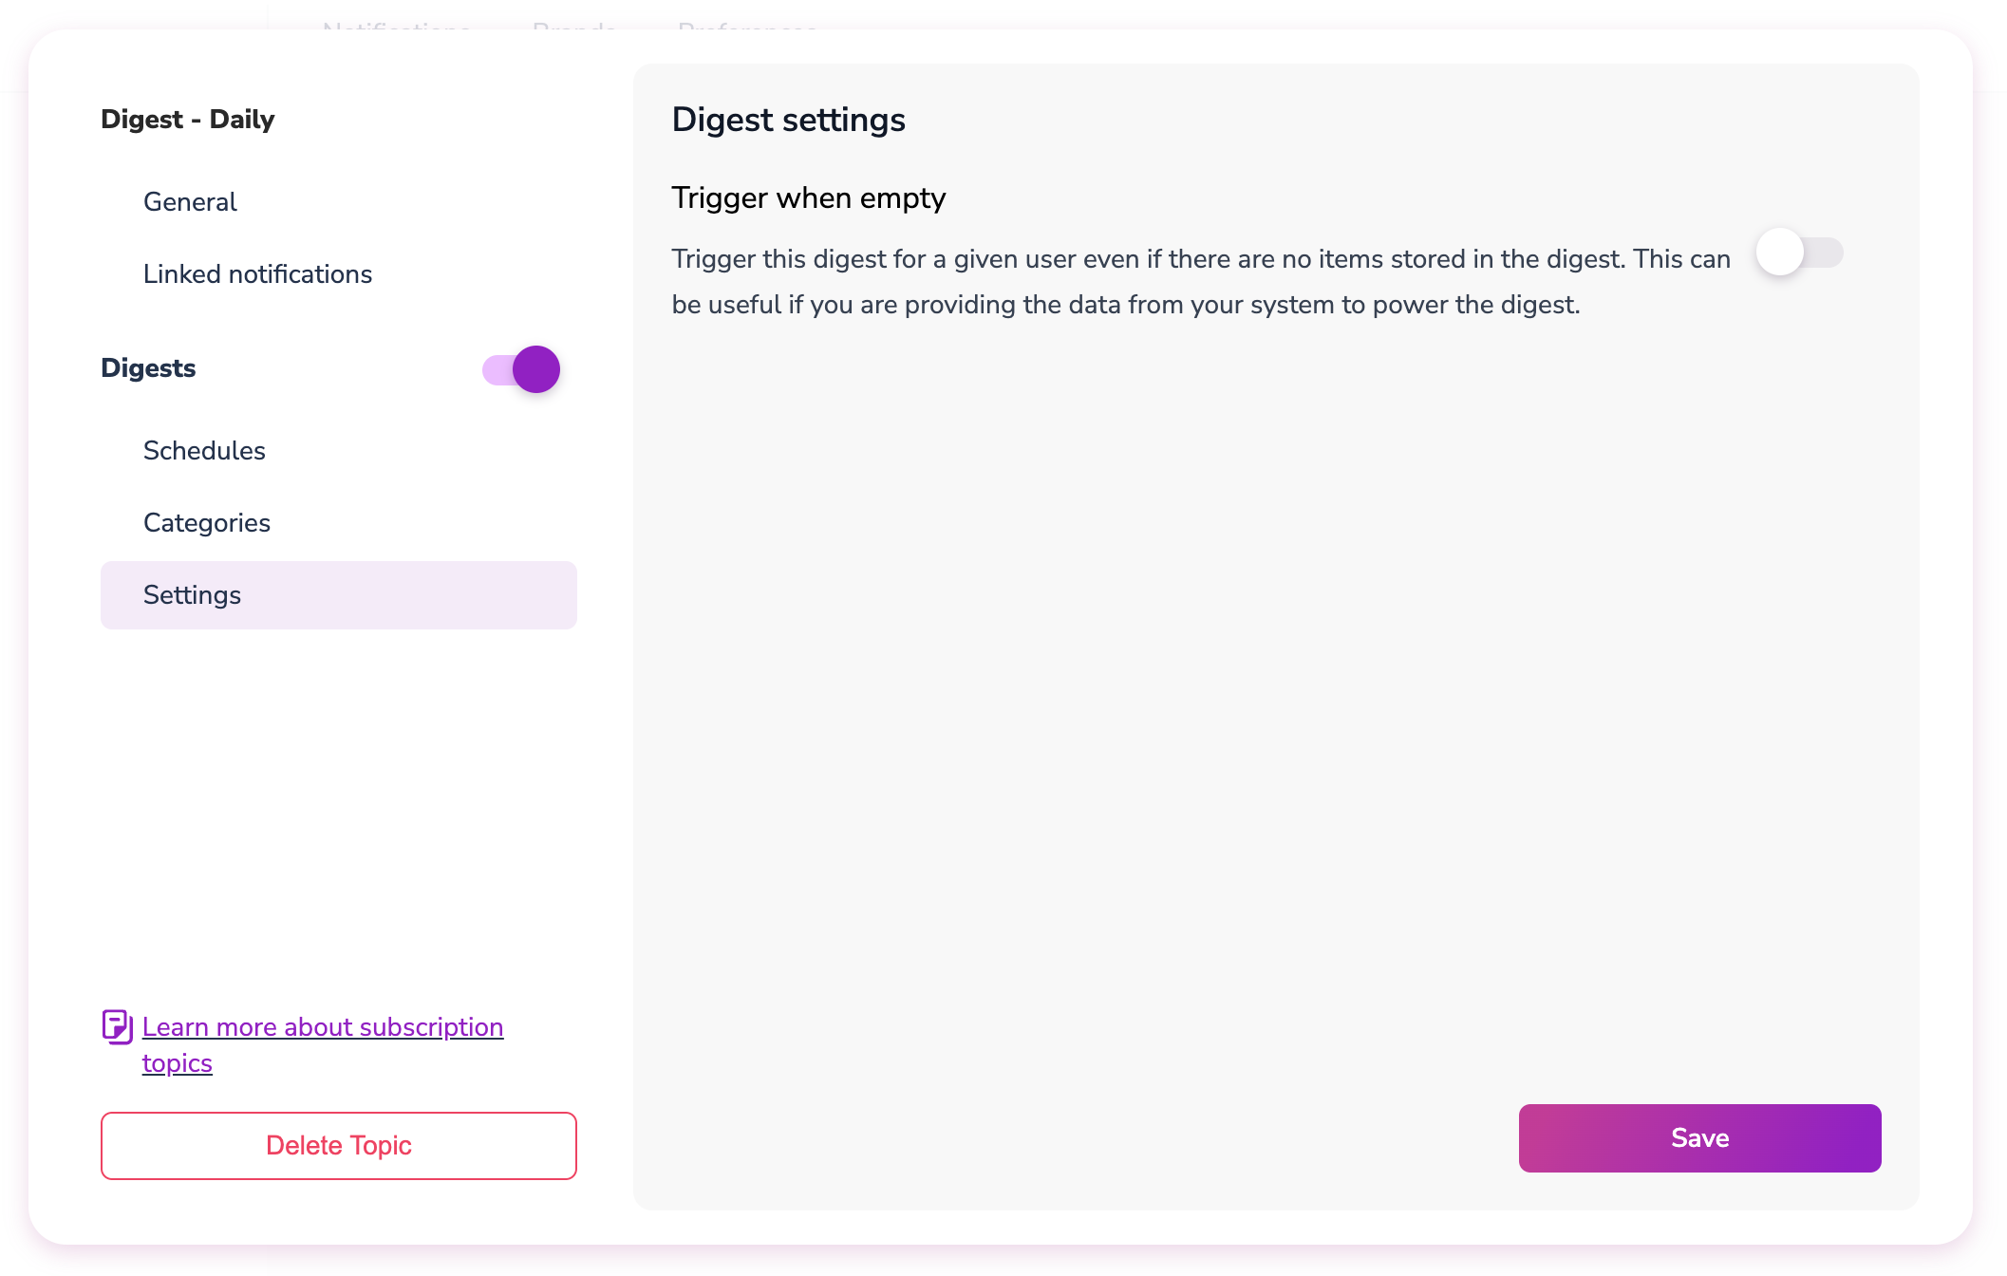2007x1276 pixels.
Task: Expand the Digest - Daily topic section
Action: coord(187,119)
